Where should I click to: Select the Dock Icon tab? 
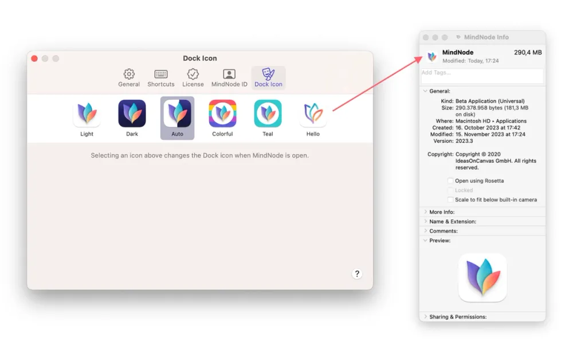268,78
